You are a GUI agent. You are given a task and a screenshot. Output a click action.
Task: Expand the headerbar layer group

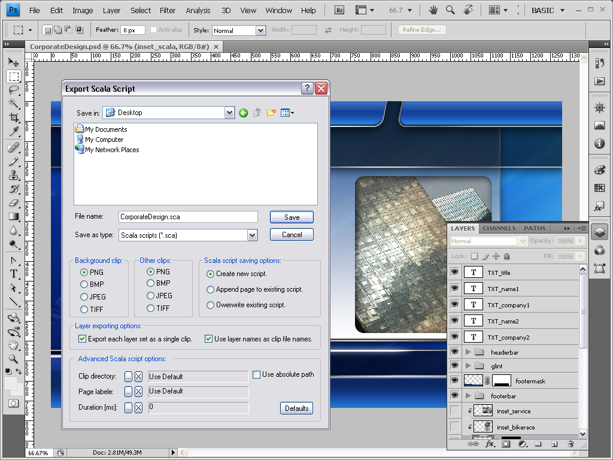click(x=468, y=352)
